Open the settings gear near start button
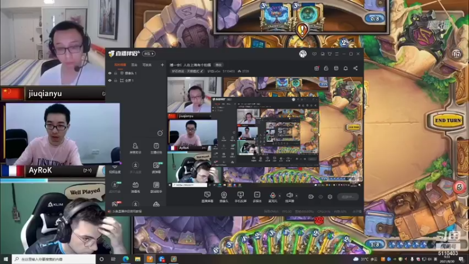 [330, 197]
